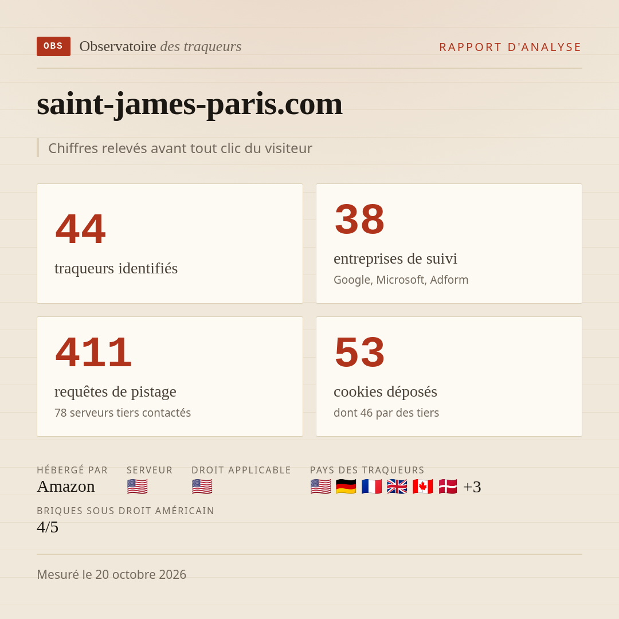619x619 pixels.
Task: Click the French flag in tracker countries
Action: 371,487
